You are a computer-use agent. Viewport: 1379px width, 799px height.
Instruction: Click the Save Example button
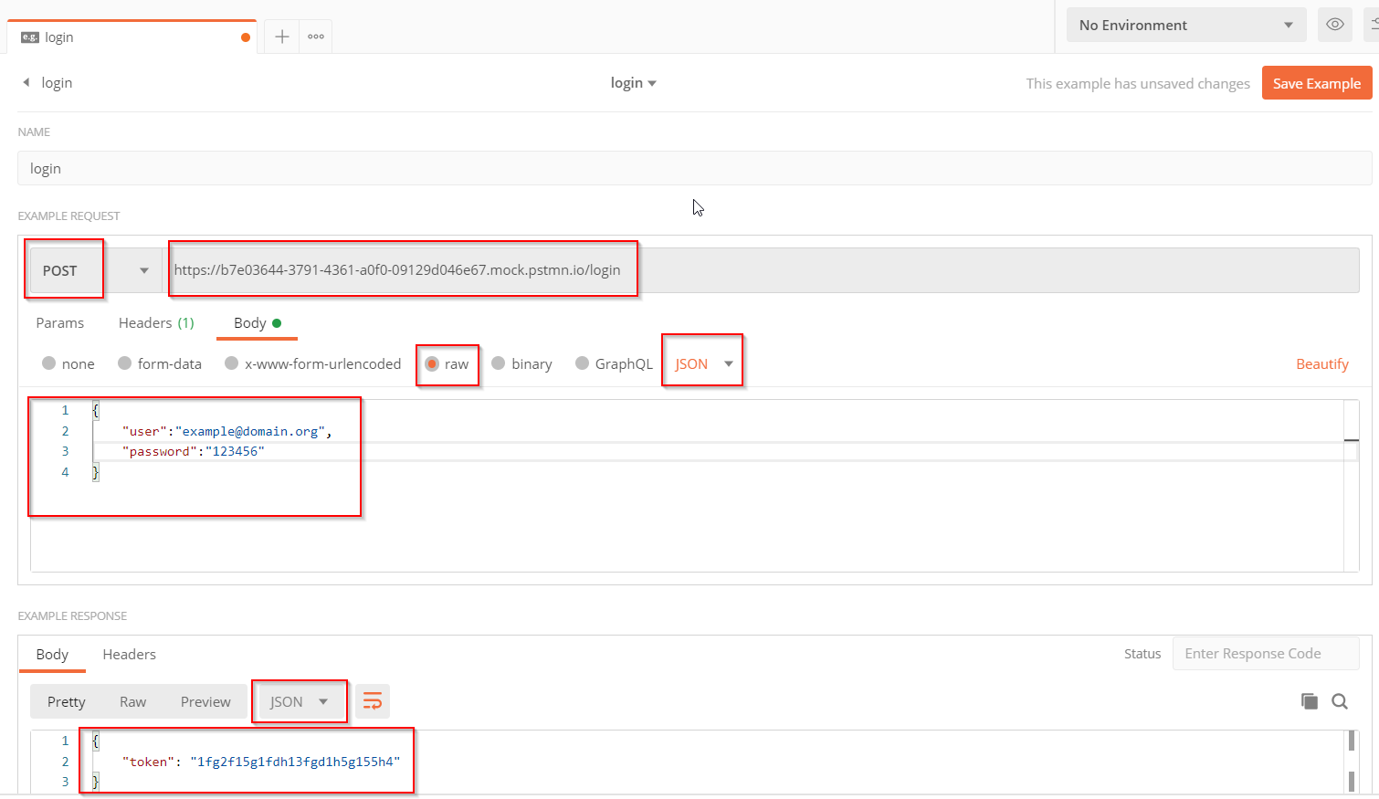click(x=1317, y=83)
